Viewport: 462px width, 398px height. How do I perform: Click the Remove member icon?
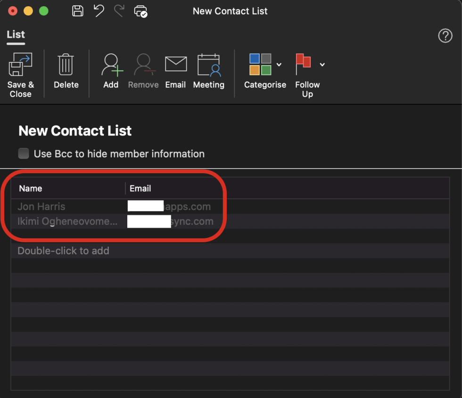[x=143, y=66]
